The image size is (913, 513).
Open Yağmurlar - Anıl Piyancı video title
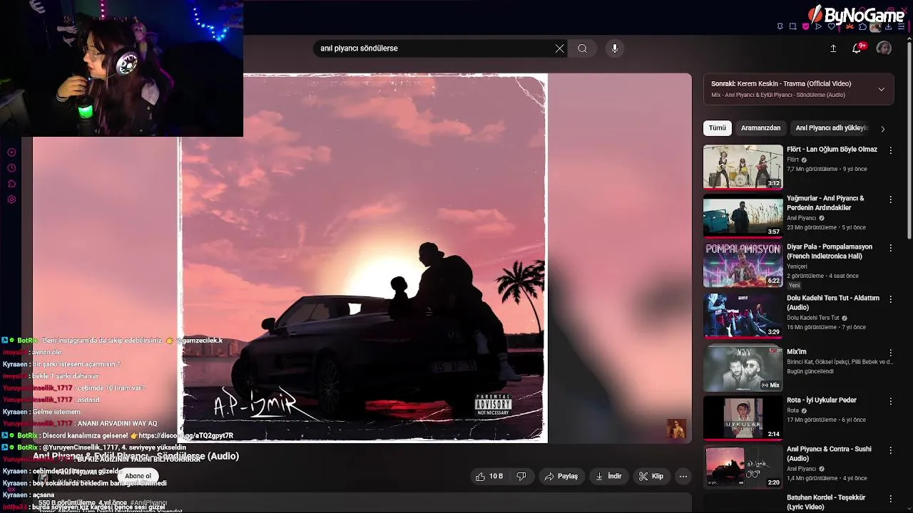(x=825, y=203)
